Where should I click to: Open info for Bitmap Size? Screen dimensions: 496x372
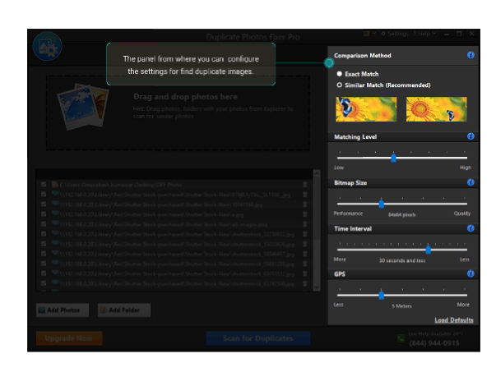(471, 182)
